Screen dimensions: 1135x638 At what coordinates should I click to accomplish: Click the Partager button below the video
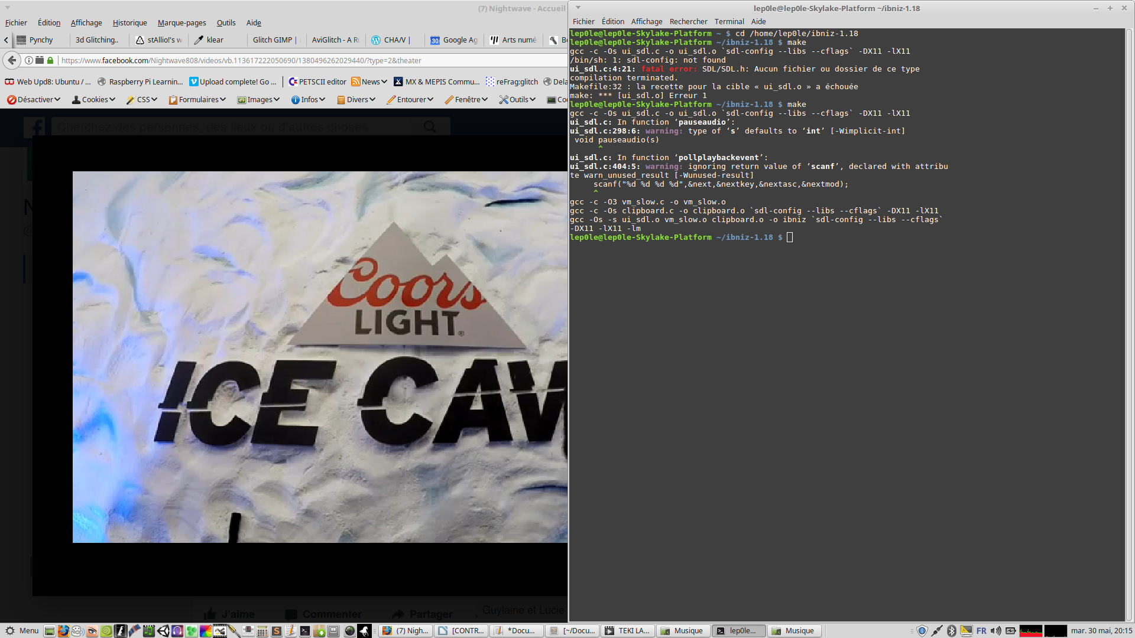423,614
